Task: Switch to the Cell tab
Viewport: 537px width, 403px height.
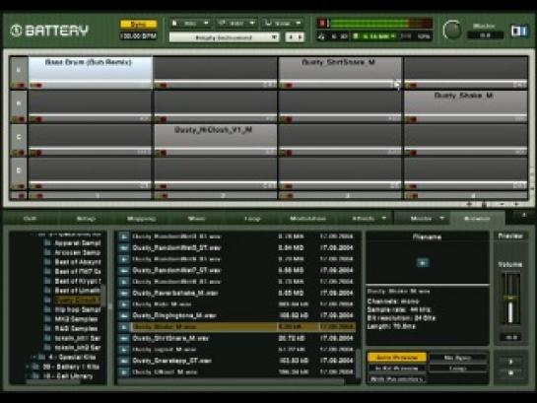Action: pyautogui.click(x=31, y=219)
